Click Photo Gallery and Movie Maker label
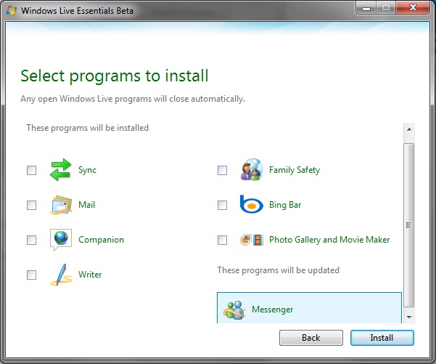The image size is (436, 364). 329,240
